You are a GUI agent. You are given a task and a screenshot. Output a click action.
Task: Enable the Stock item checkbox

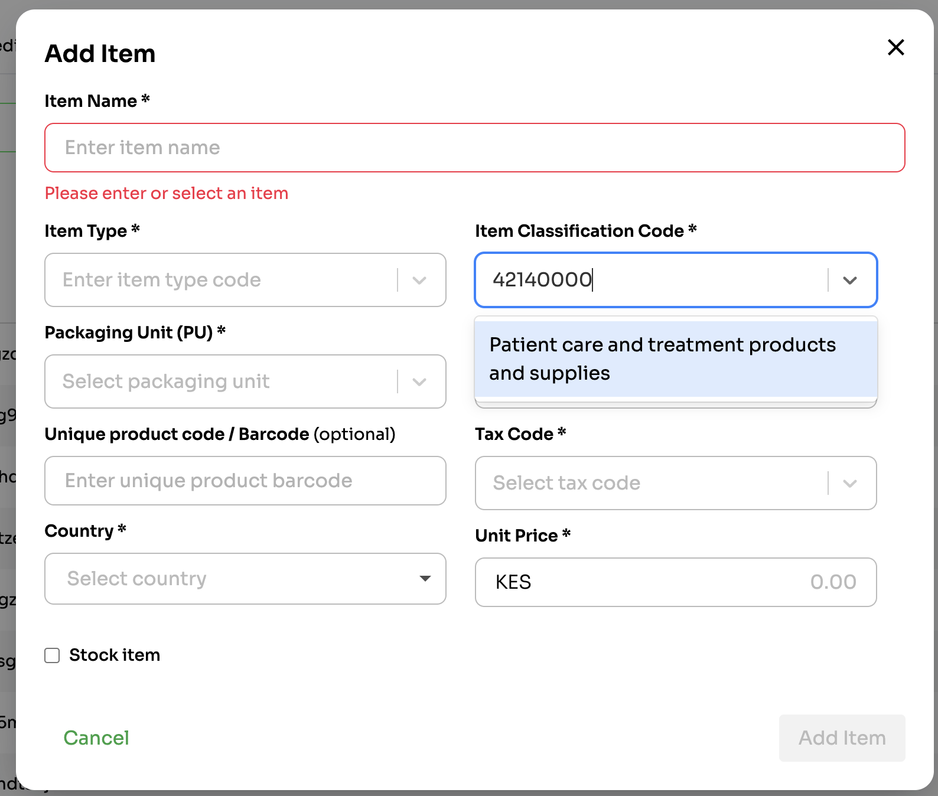[52, 655]
